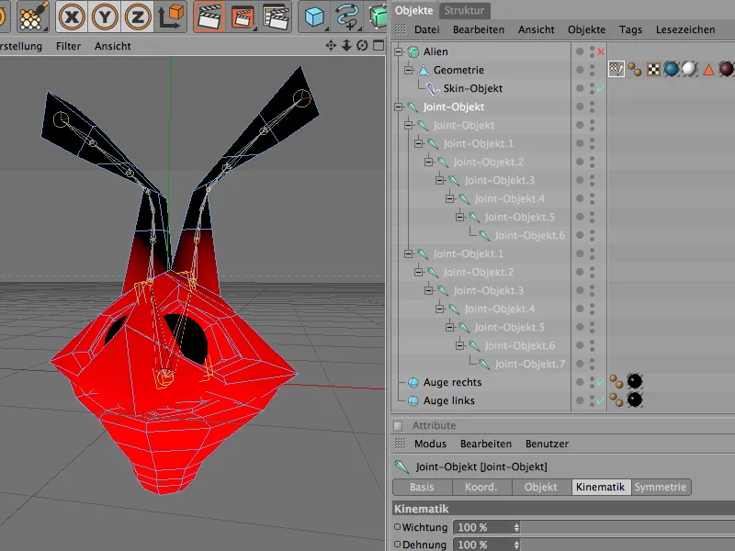Collapse Joint-Objekt.1 above Joint-Objekt.2 in second chain
This screenshot has height=551, width=735.
point(409,253)
